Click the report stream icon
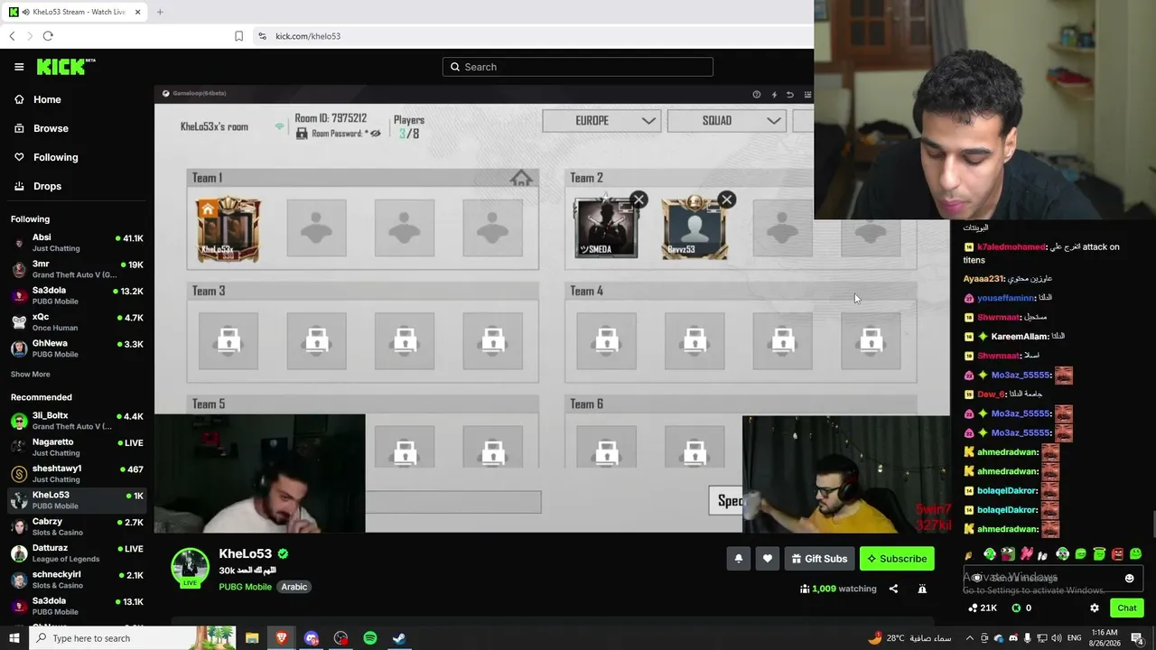Screen dimensions: 1156x650 point(922,589)
